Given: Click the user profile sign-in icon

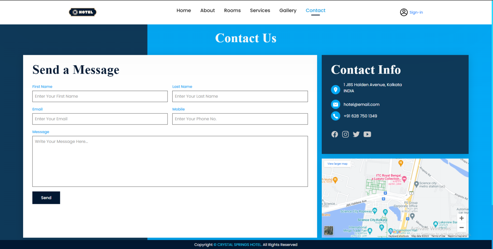Looking at the screenshot, I should pyautogui.click(x=404, y=12).
